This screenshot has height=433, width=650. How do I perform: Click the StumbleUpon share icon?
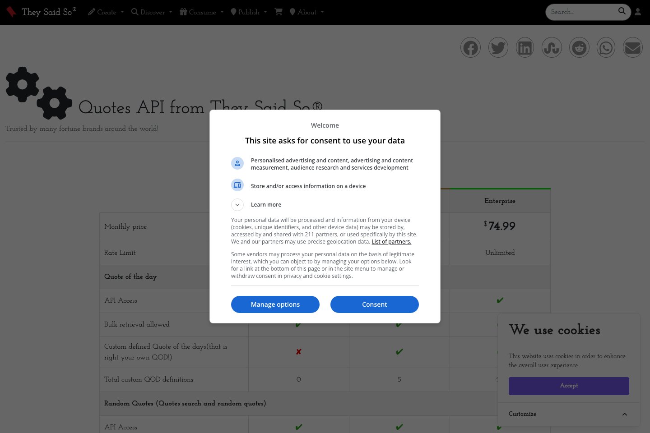(x=552, y=47)
